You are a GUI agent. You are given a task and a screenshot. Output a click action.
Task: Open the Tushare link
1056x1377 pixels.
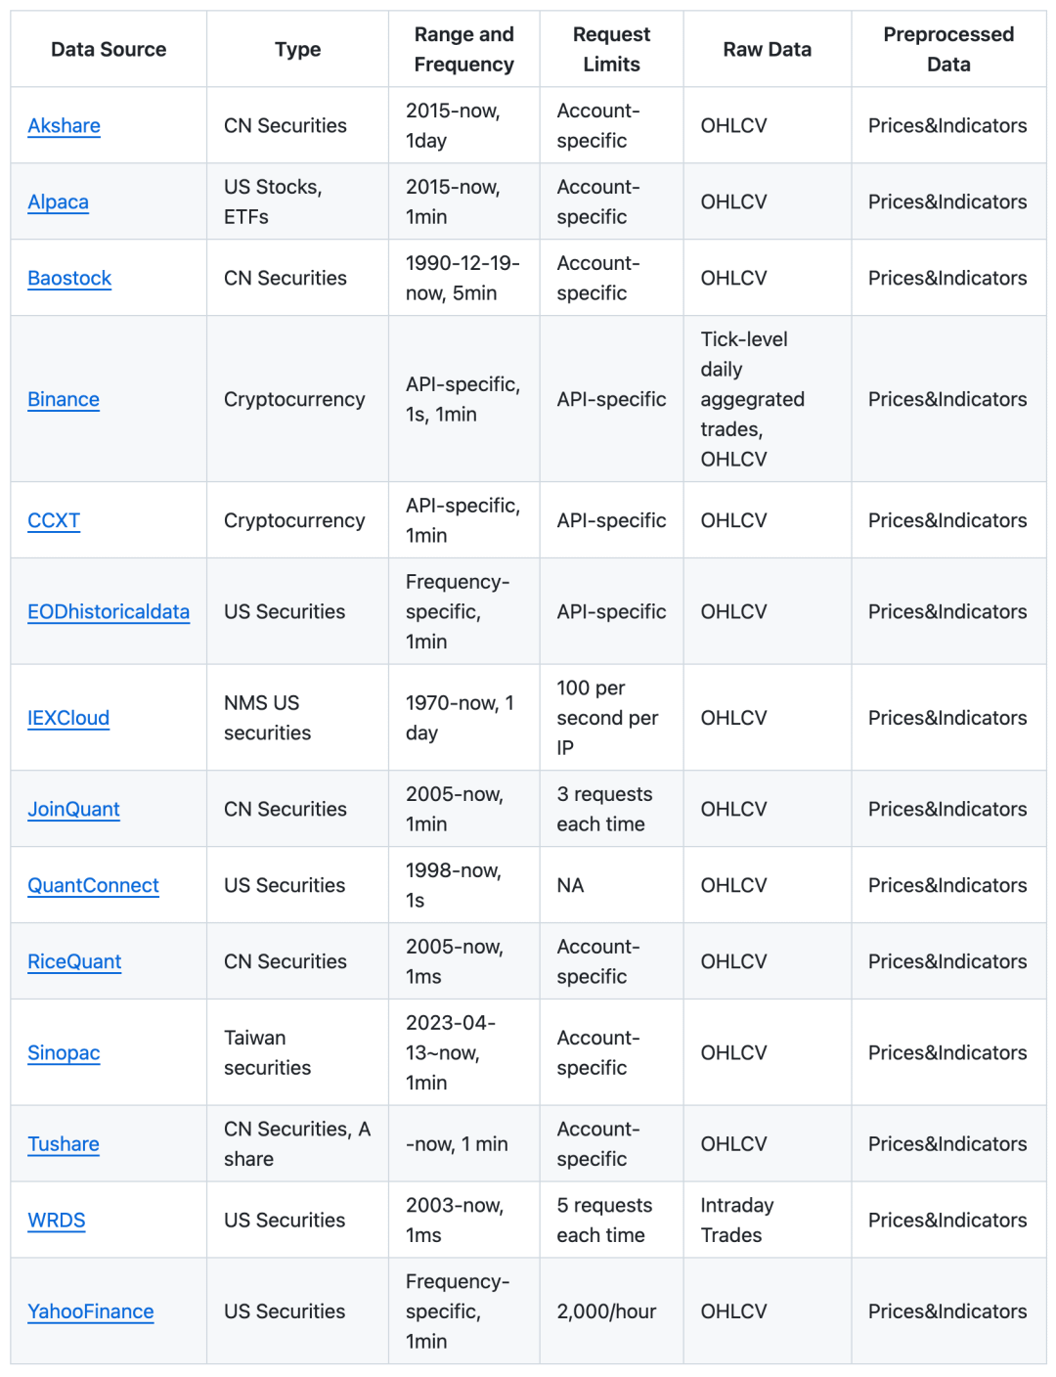(x=64, y=1144)
